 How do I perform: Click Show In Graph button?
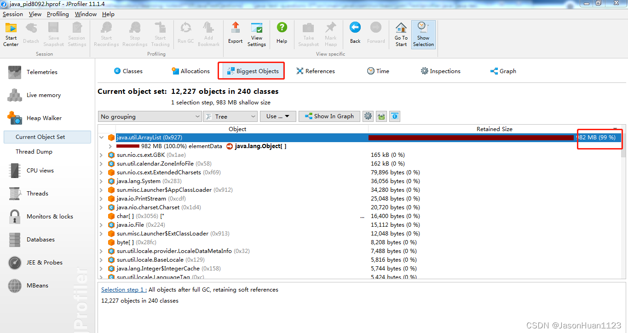329,116
